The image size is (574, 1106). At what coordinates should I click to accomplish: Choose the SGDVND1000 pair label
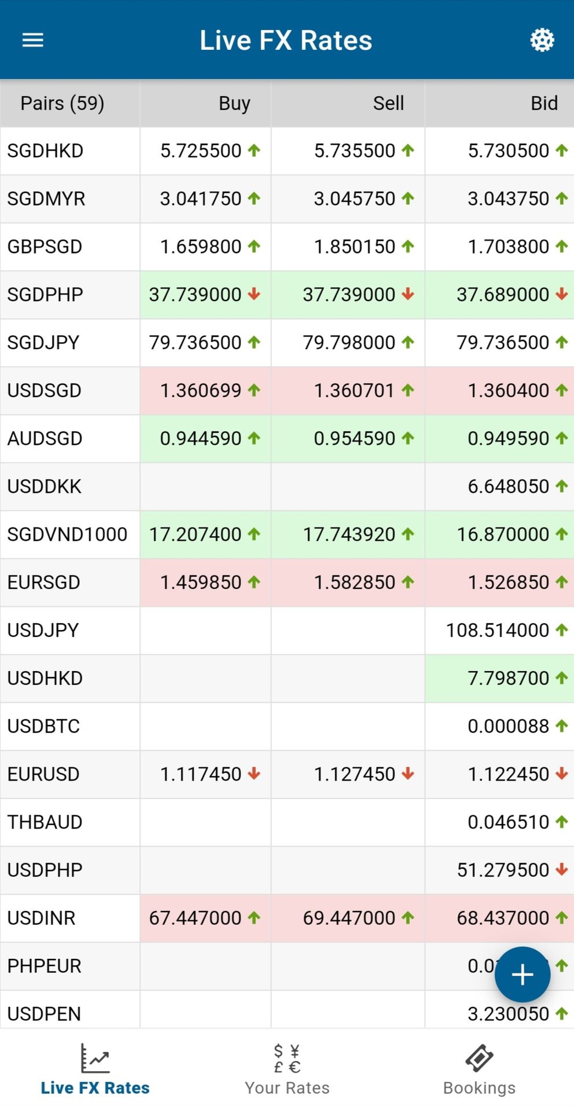pos(67,534)
